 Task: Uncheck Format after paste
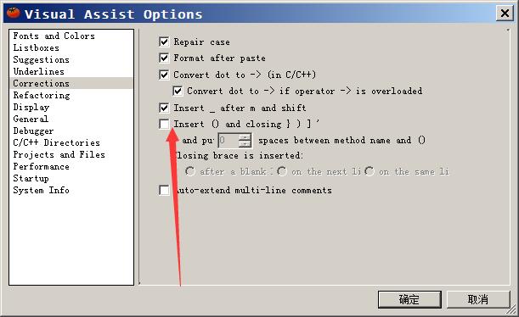pyautogui.click(x=164, y=58)
